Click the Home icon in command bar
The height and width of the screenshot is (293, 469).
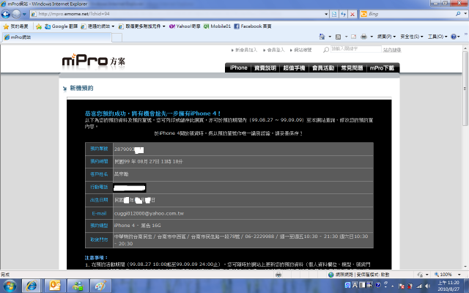322,37
